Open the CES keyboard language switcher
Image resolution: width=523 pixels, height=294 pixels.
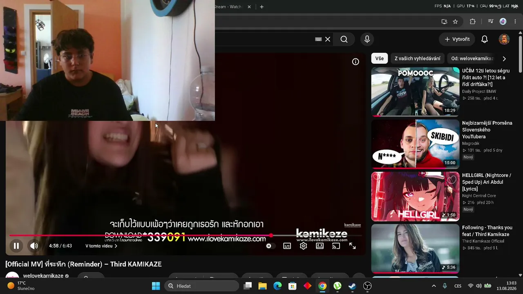coord(458,286)
